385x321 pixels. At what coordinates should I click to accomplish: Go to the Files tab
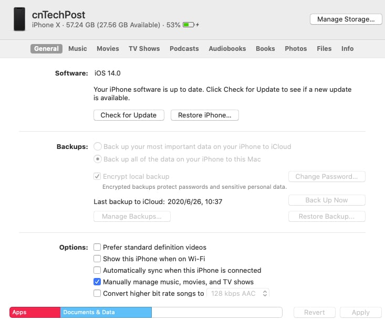[324, 48]
